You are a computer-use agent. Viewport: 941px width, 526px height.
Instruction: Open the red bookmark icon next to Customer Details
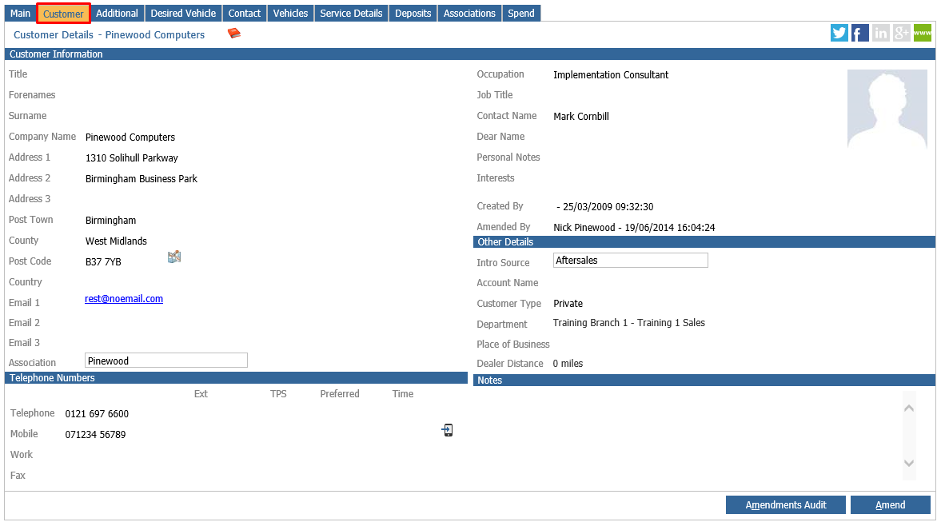233,34
